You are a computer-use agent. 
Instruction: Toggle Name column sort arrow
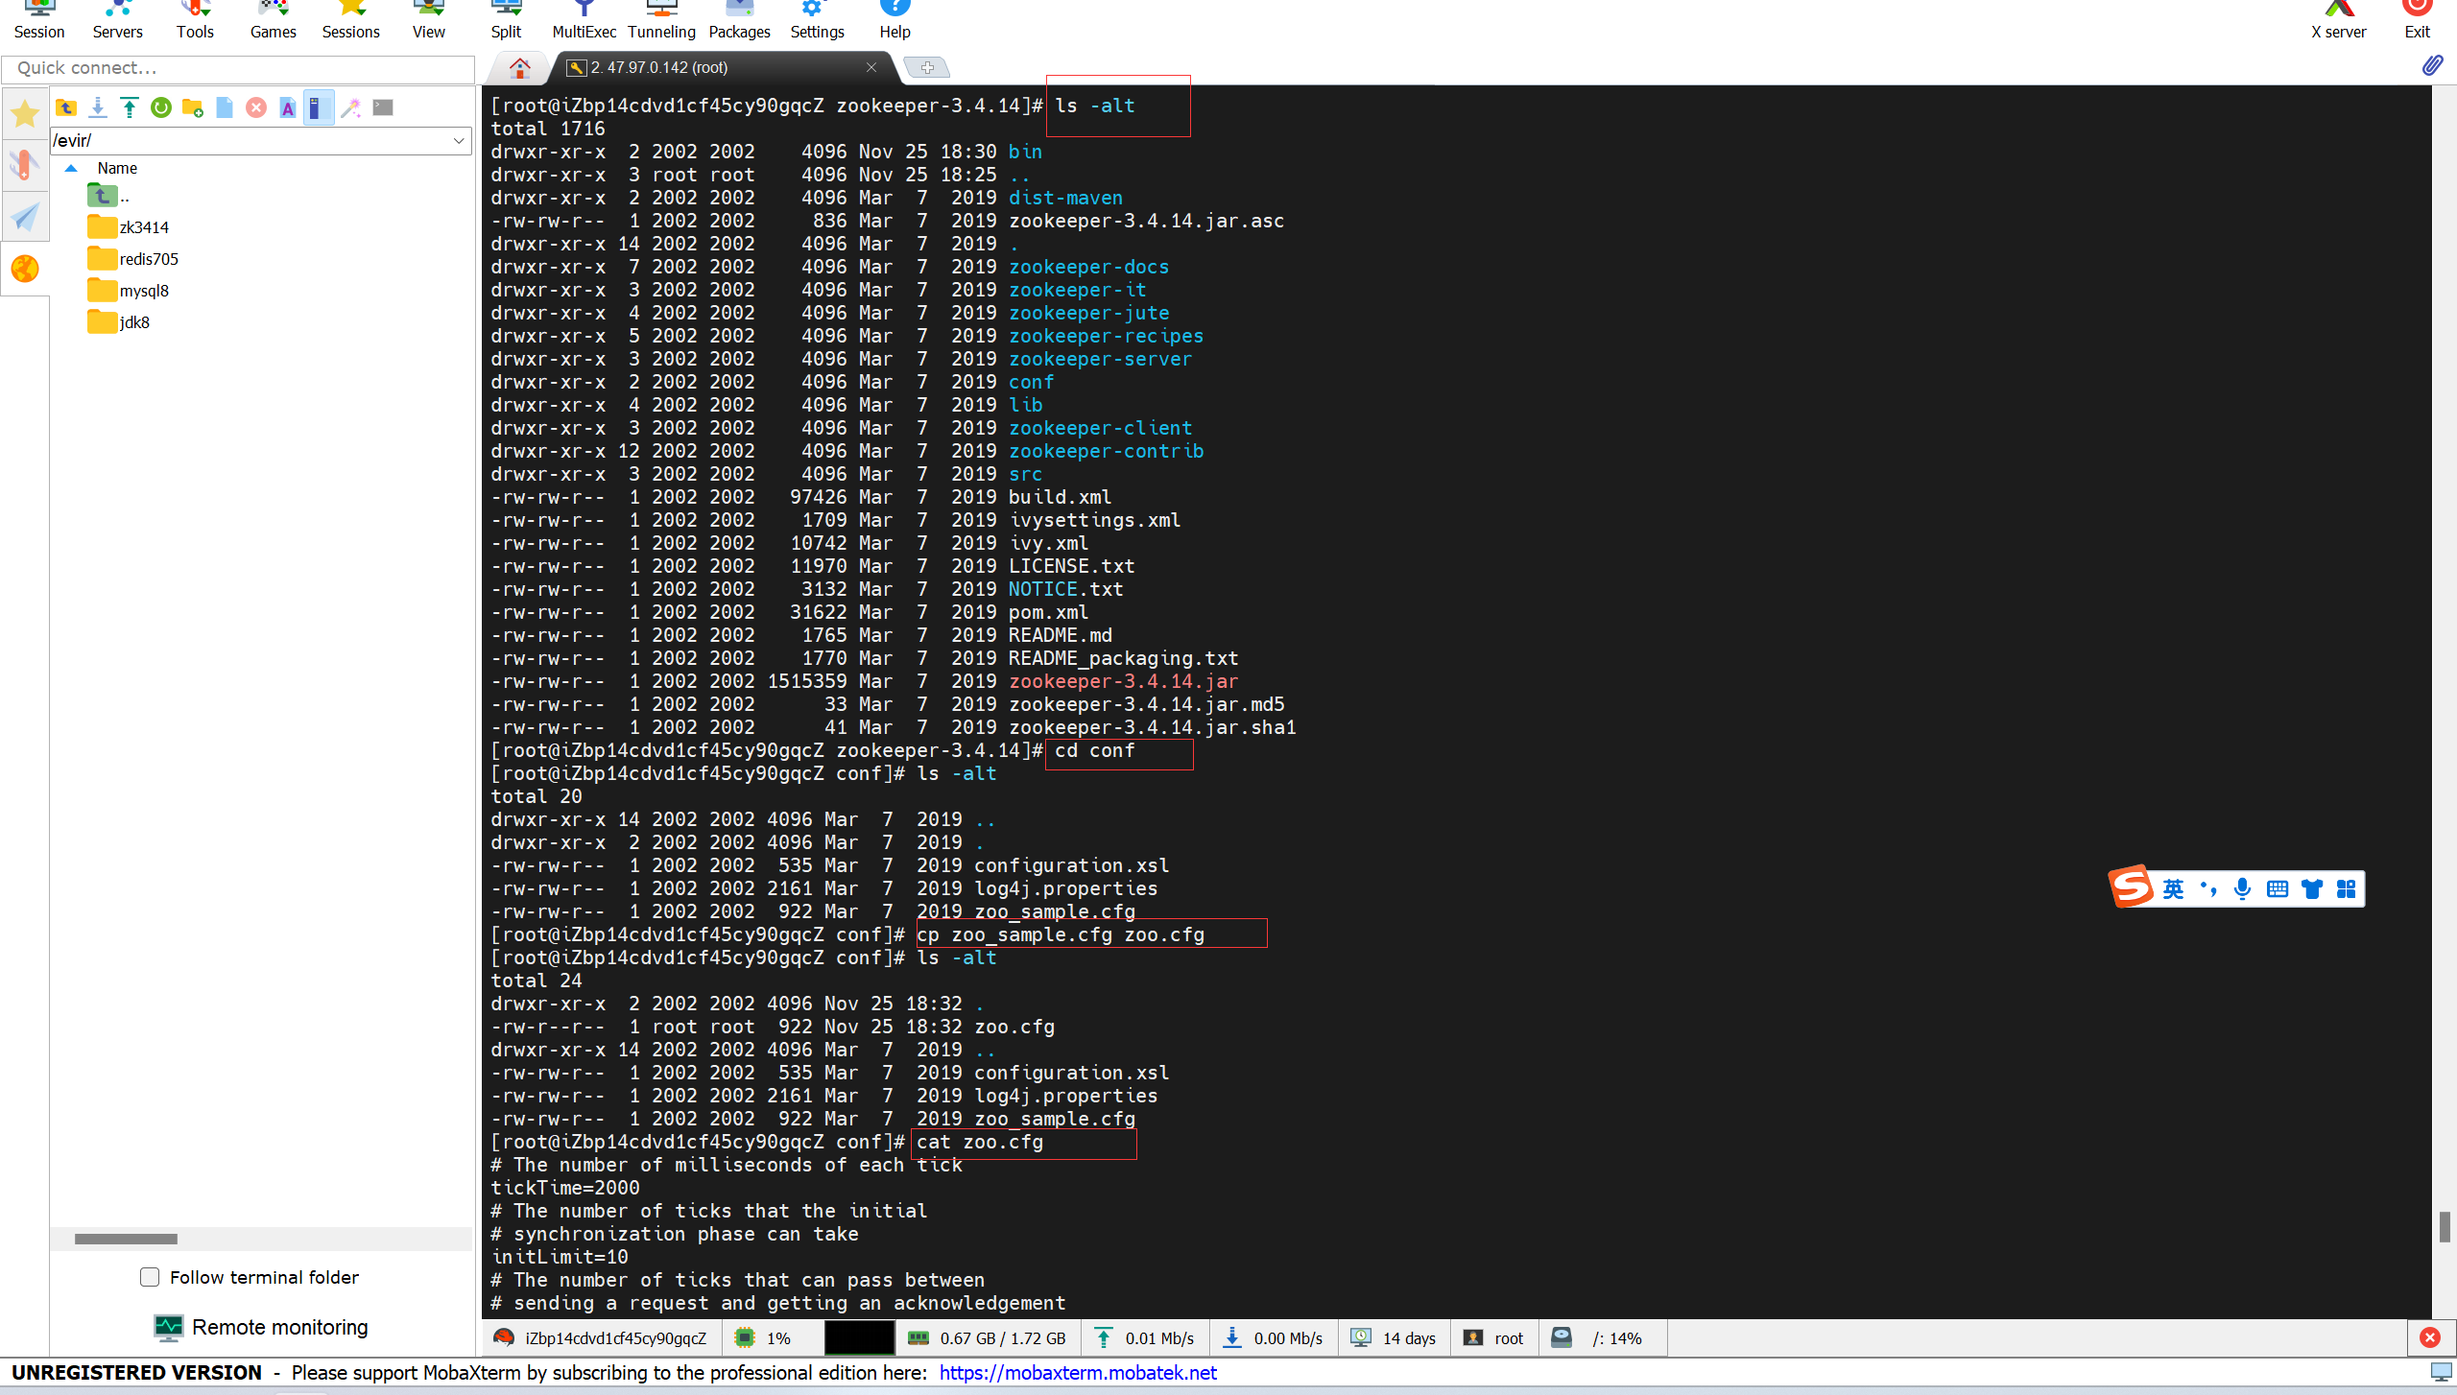point(71,168)
